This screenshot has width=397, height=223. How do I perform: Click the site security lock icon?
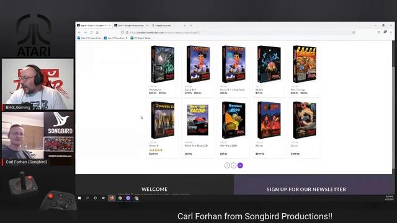(127, 32)
